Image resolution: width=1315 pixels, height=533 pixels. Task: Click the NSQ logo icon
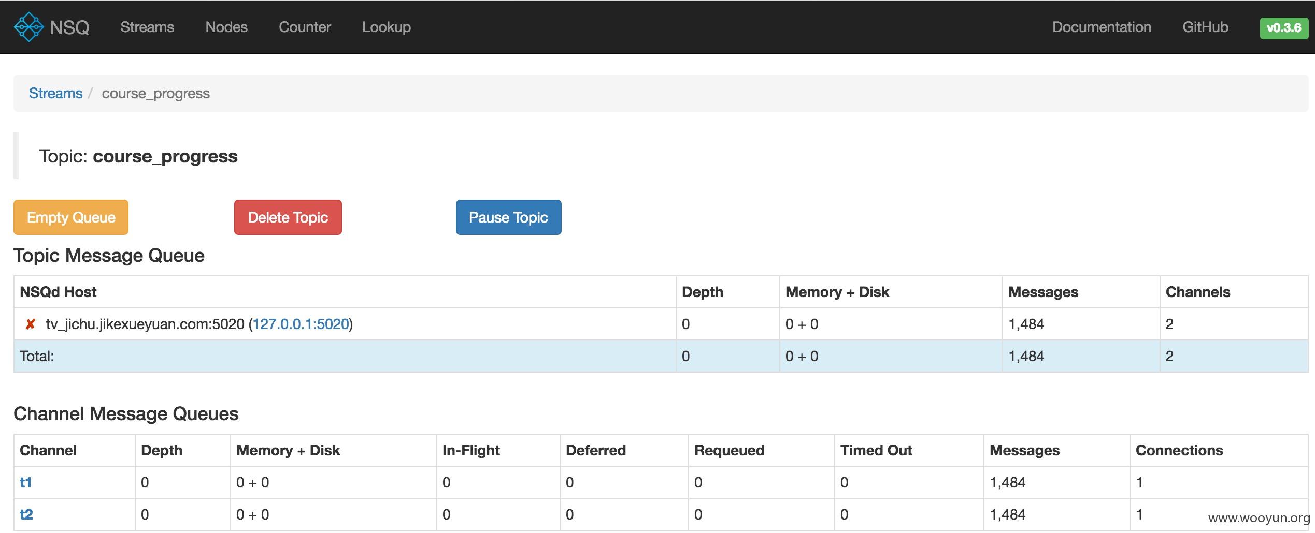coord(28,27)
